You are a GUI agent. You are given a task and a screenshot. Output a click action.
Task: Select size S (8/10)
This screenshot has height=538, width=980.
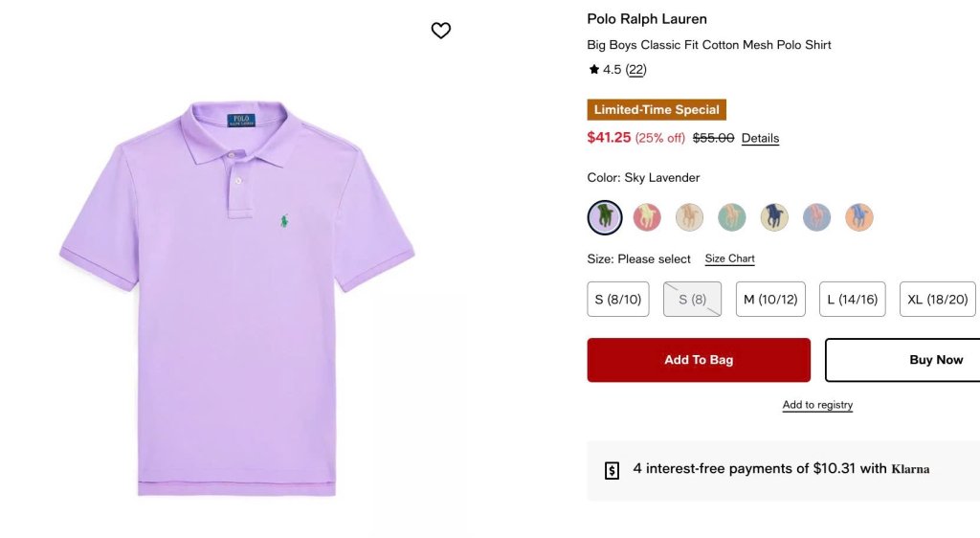pos(618,300)
